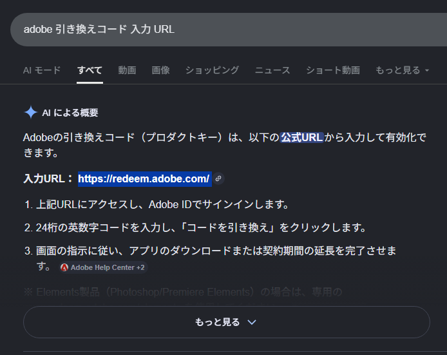The height and width of the screenshot is (355, 447).
Task: Click the highlighted 公式URL text
Action: point(301,137)
